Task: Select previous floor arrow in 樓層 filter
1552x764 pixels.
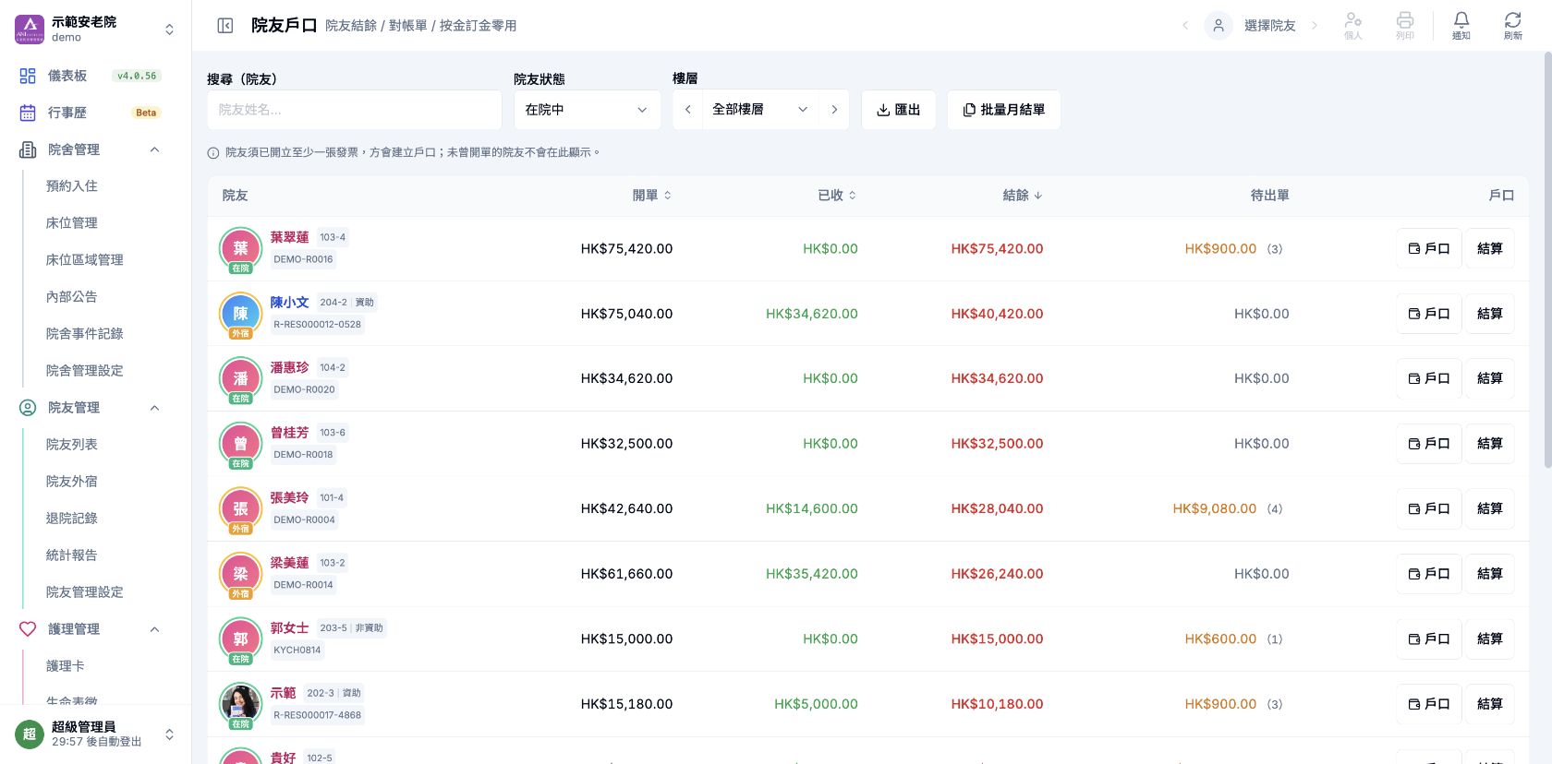Action: (x=687, y=110)
